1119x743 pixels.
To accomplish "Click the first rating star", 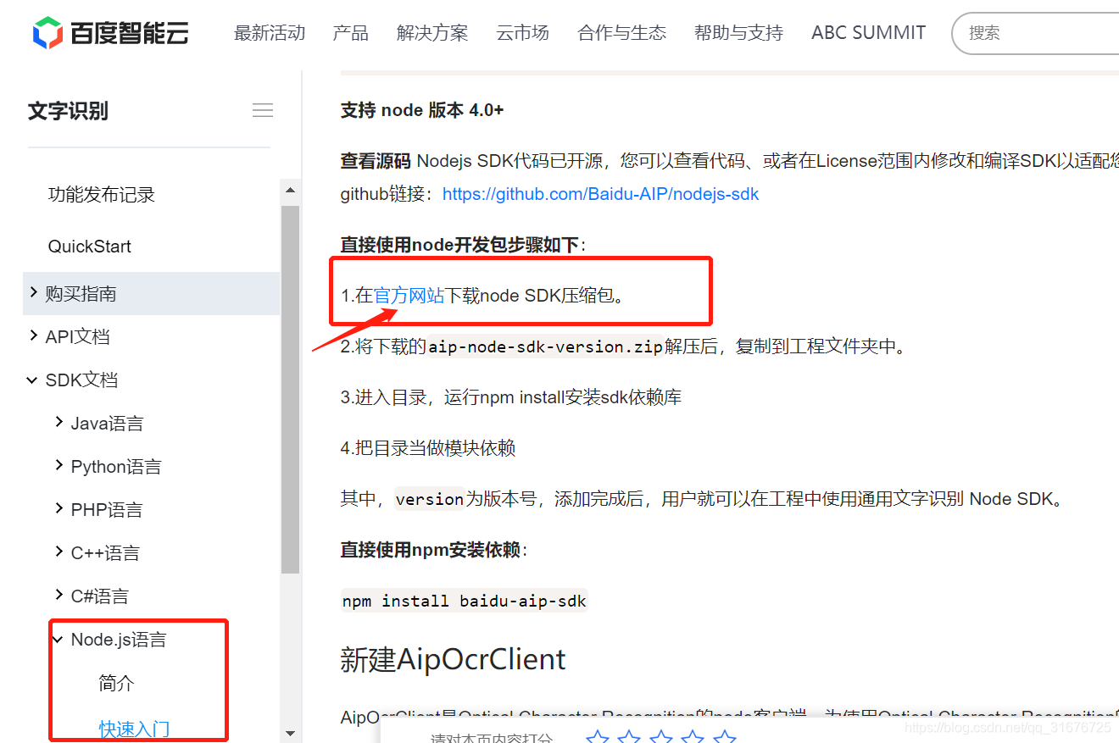I will [x=598, y=738].
